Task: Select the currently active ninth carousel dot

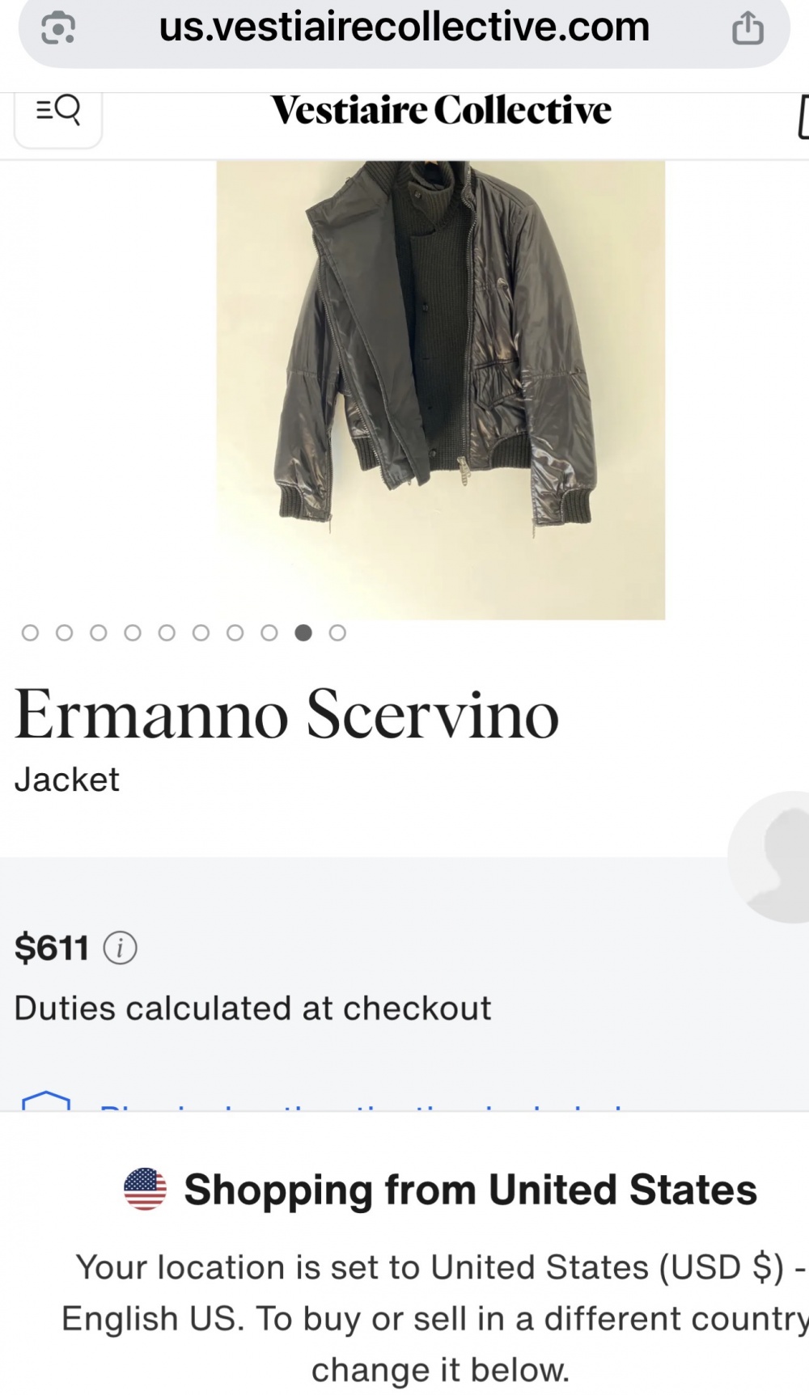Action: point(303,632)
